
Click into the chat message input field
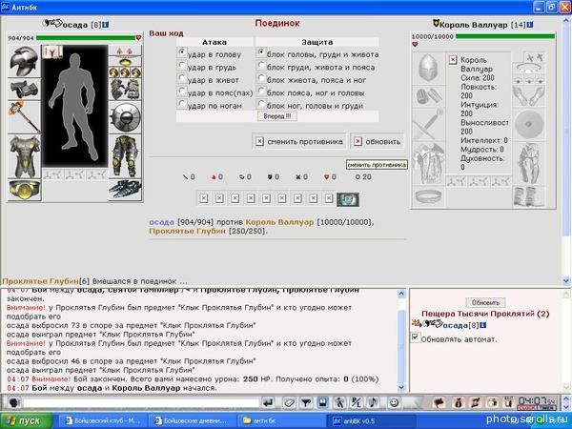141,402
